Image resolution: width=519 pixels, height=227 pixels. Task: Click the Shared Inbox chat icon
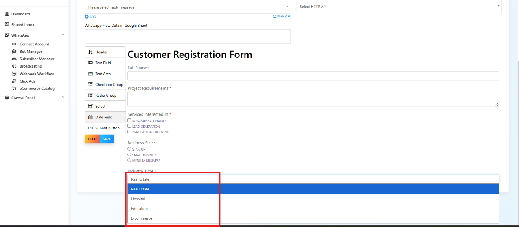7,25
